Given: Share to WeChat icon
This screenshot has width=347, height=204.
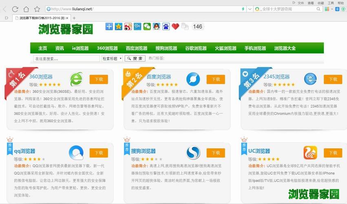Looking at the screenshot, I should coord(147,27).
